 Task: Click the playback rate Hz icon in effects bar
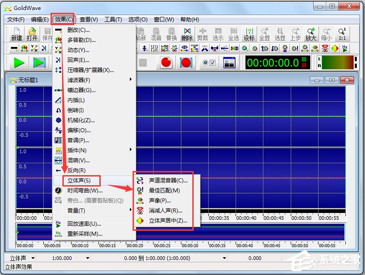345,48
